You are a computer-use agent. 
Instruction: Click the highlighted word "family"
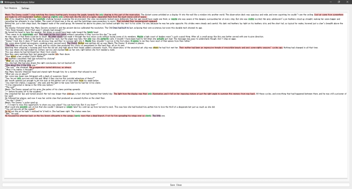[x=90, y=32]
